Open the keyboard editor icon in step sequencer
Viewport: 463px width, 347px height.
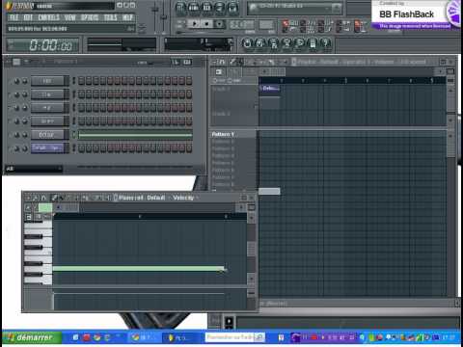pyautogui.click(x=187, y=62)
